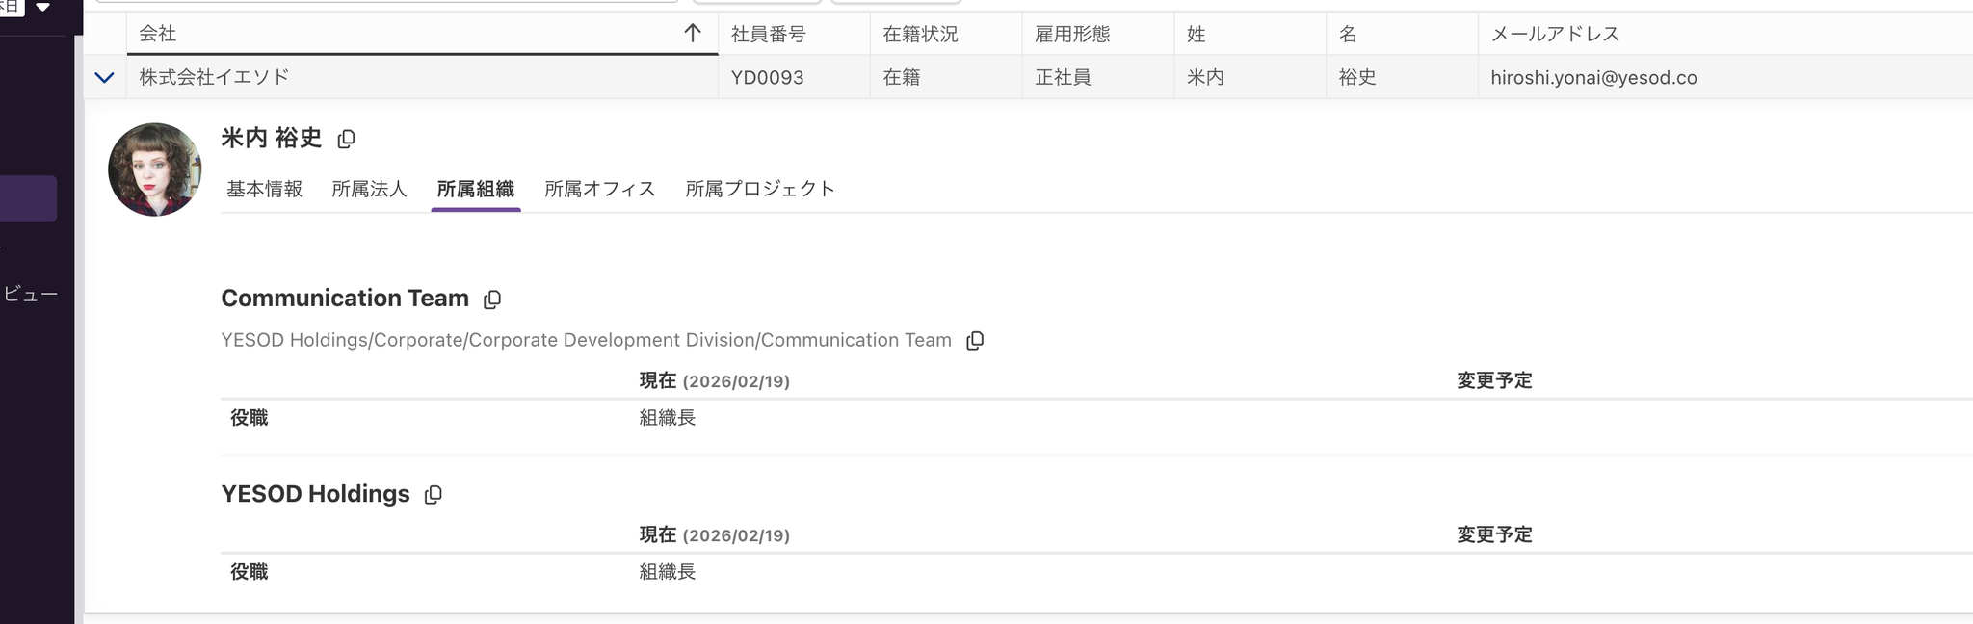The height and width of the screenshot is (624, 1973).
Task: Click the ビュー item in the sidebar
Action: (x=31, y=294)
